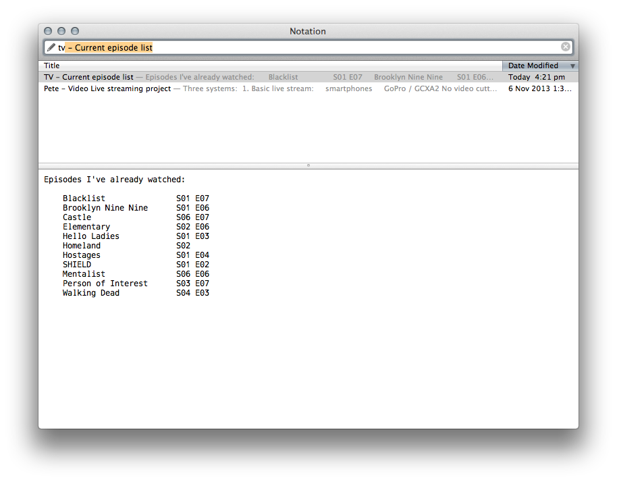This screenshot has width=617, height=482.
Task: Click 'S01 E02' next to SHIELD
Action: tap(193, 265)
